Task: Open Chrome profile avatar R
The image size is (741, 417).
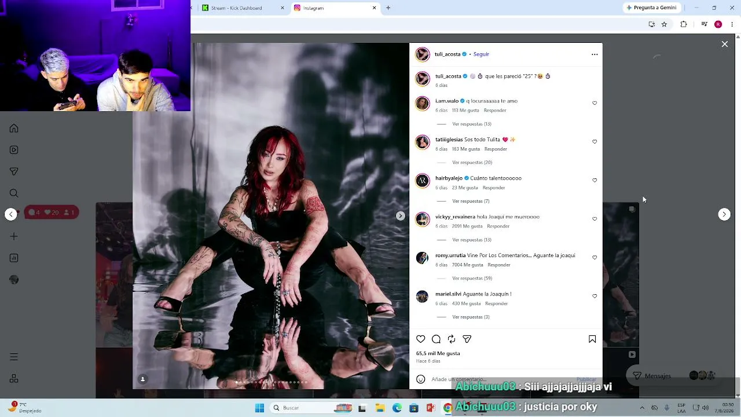Action: click(x=718, y=24)
